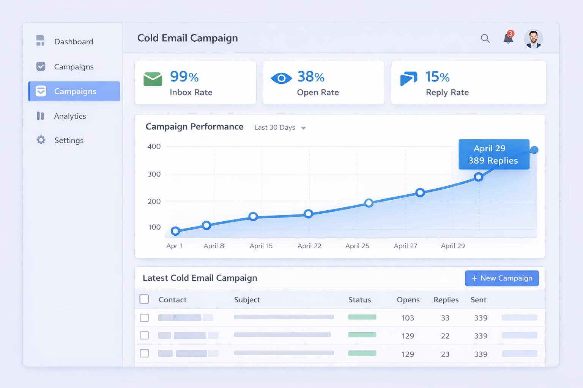Select the highlighted Campaigns menu item

74,91
